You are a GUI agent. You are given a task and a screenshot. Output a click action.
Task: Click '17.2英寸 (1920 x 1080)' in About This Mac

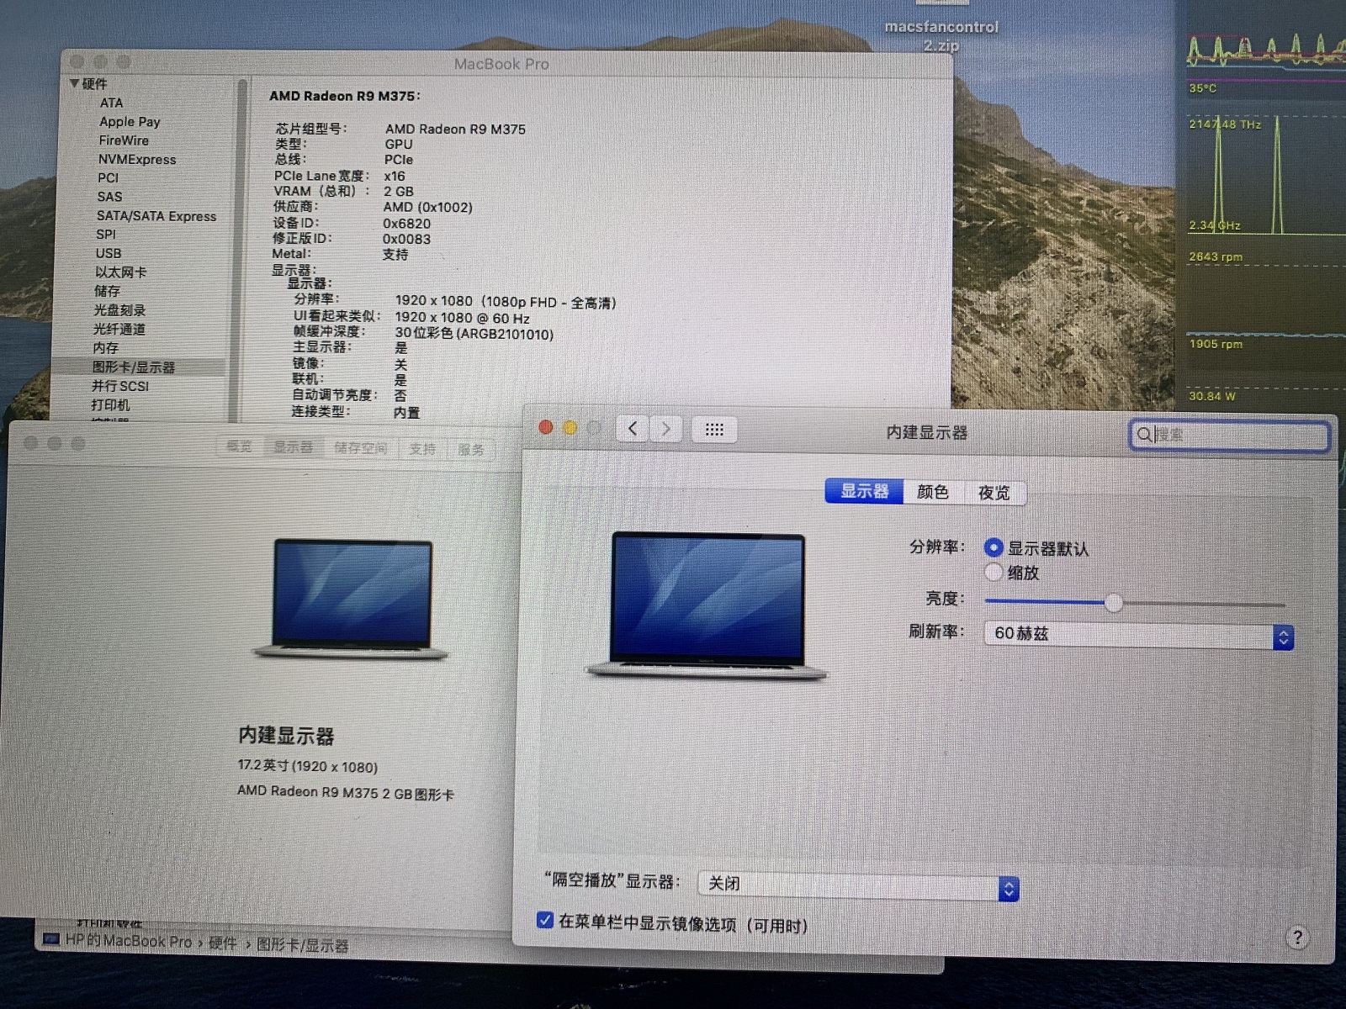(308, 766)
